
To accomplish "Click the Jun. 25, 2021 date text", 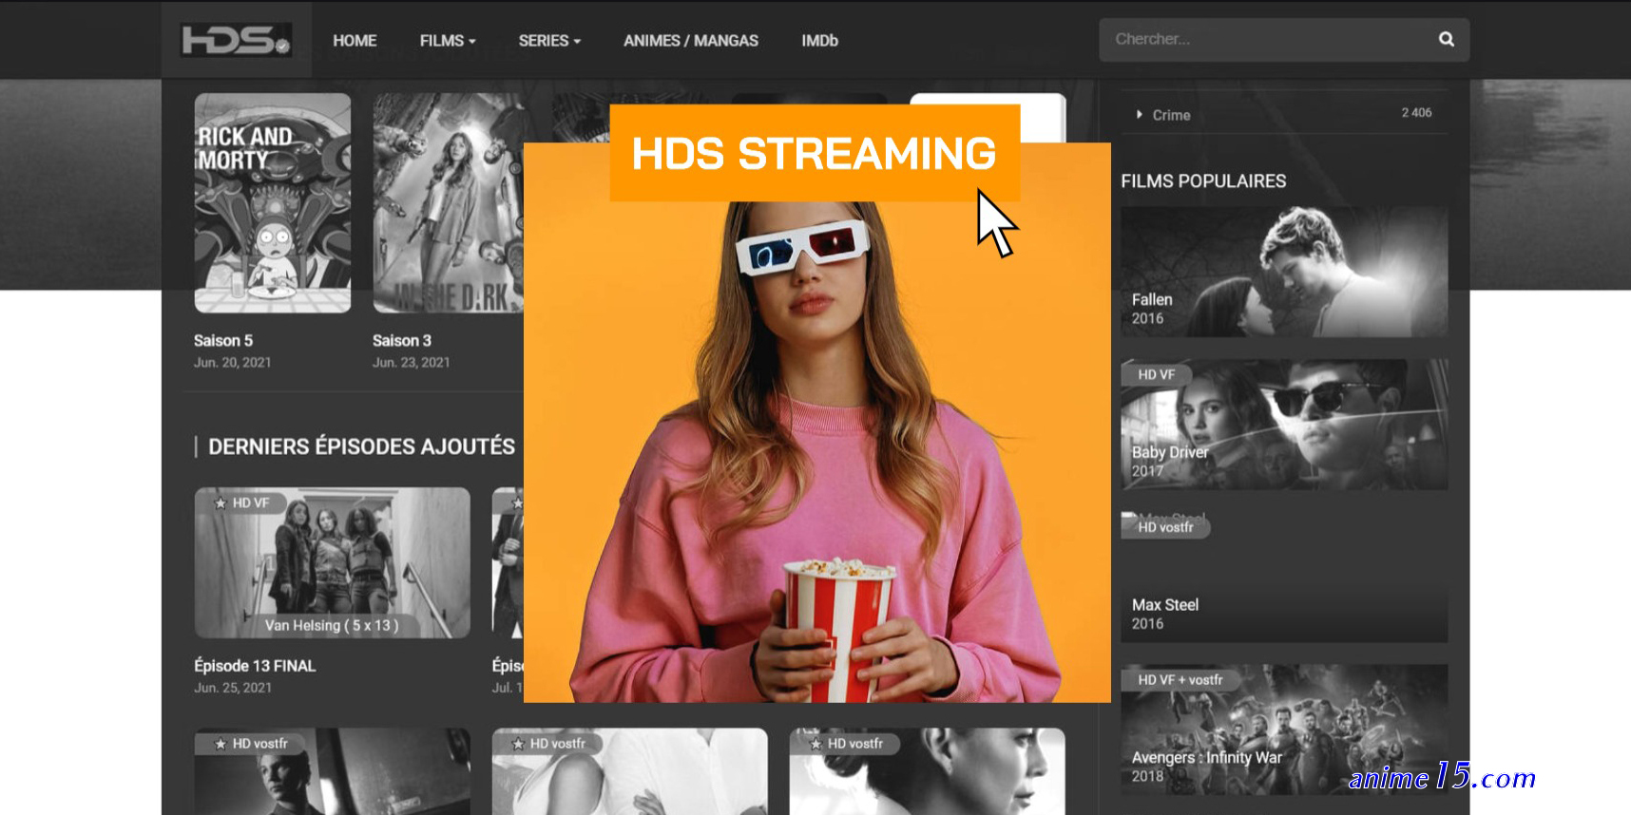I will pos(233,688).
